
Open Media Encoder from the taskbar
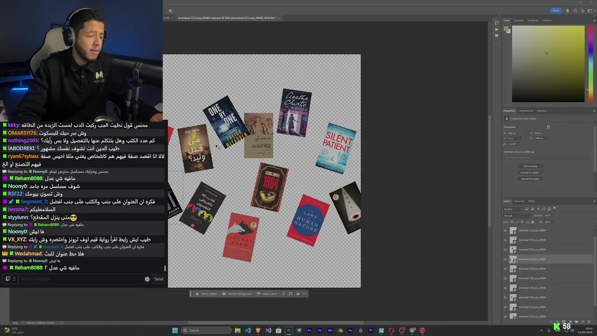(x=330, y=330)
